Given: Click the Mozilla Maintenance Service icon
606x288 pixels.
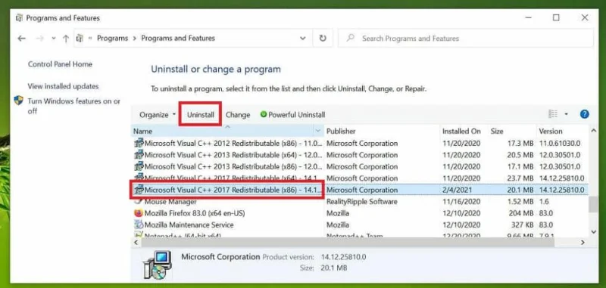Looking at the screenshot, I should (x=139, y=225).
